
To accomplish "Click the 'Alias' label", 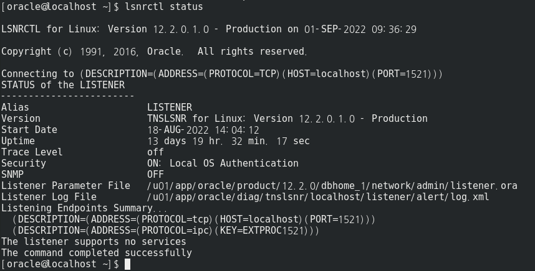I will 15,108.
